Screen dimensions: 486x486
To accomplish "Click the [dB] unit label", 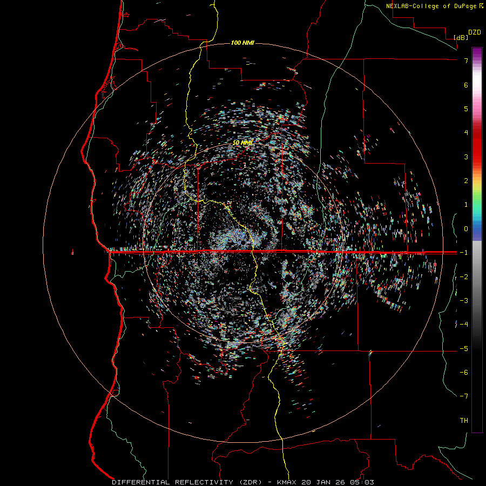I will tap(461, 37).
